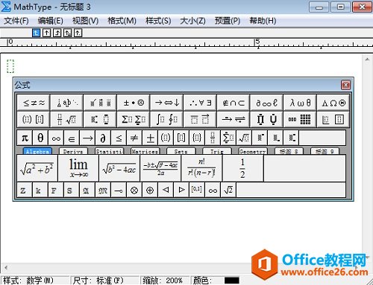Insert the left-pointing triangle symbol

166,190
